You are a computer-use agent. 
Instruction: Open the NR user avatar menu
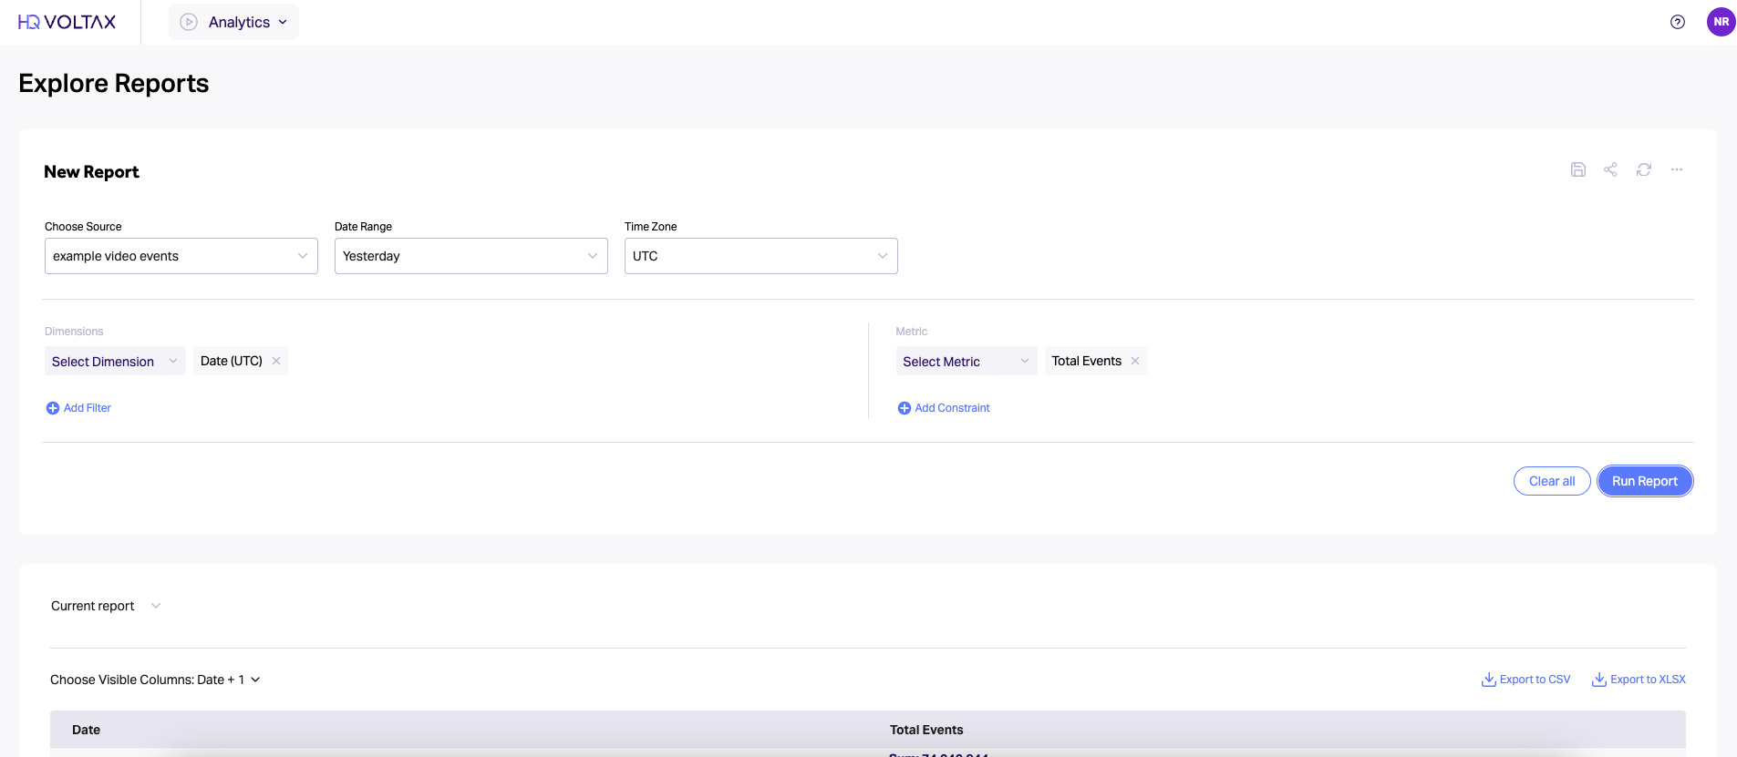(1721, 22)
